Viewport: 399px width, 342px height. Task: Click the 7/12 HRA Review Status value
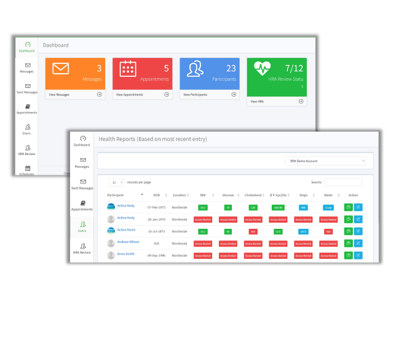click(294, 68)
